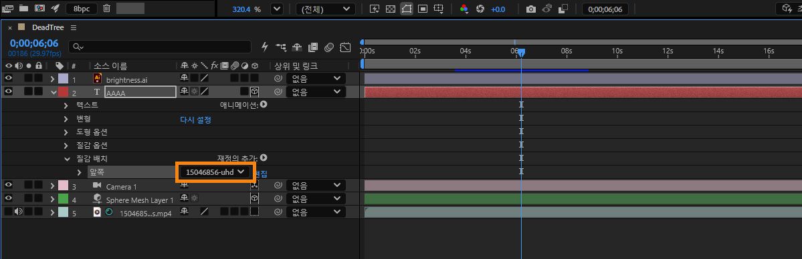Enable Motion Blur for the composition
This screenshot has width=802, height=259.
point(329,47)
